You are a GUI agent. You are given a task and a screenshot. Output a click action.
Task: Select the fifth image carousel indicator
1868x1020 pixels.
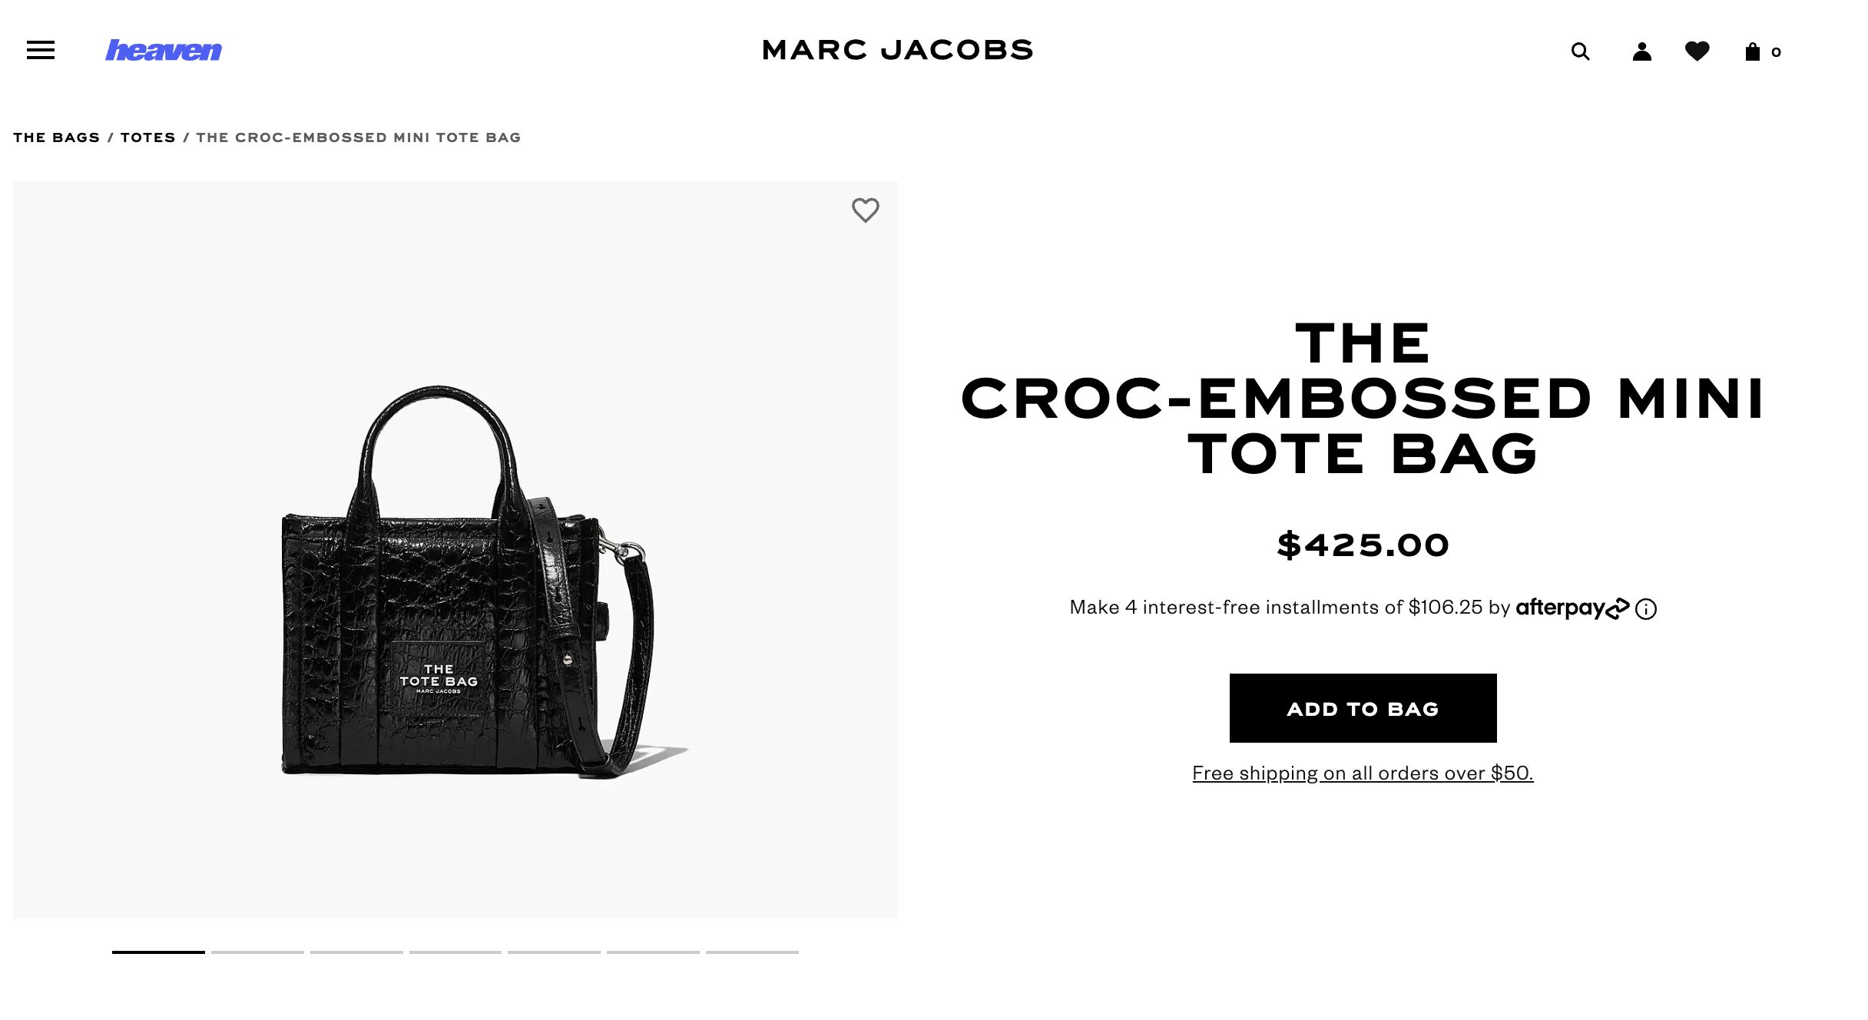click(554, 952)
